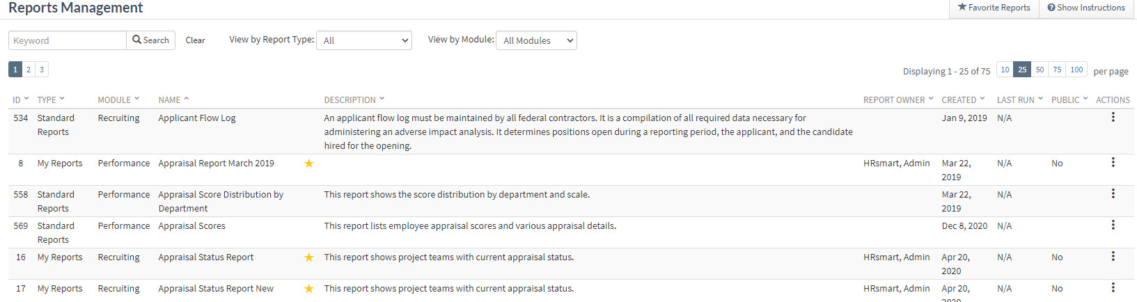Show 100 results per page
1137x302 pixels.
click(x=1076, y=70)
